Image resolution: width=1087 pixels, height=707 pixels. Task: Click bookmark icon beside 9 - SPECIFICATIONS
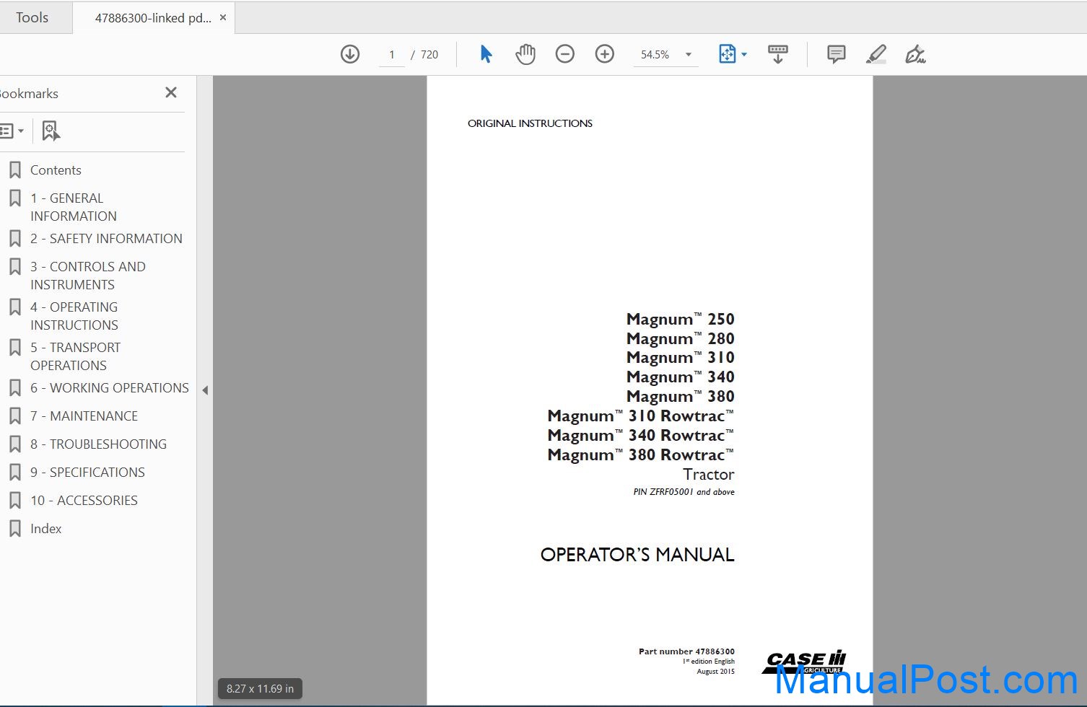(x=14, y=473)
